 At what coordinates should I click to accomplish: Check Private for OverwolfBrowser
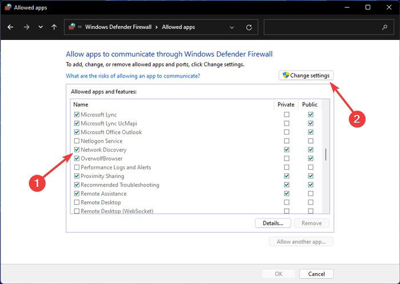pyautogui.click(x=286, y=159)
